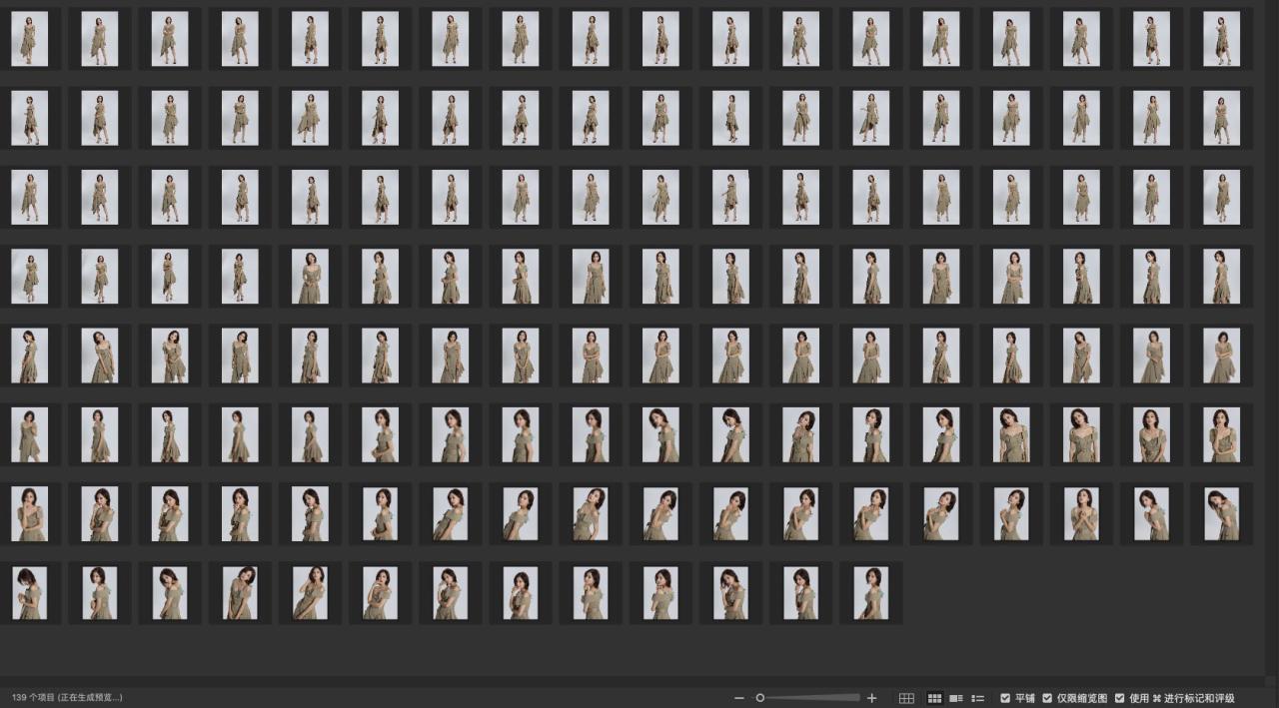Select the first thumbnail in the fourth row
This screenshot has width=1279, height=708.
[29, 277]
